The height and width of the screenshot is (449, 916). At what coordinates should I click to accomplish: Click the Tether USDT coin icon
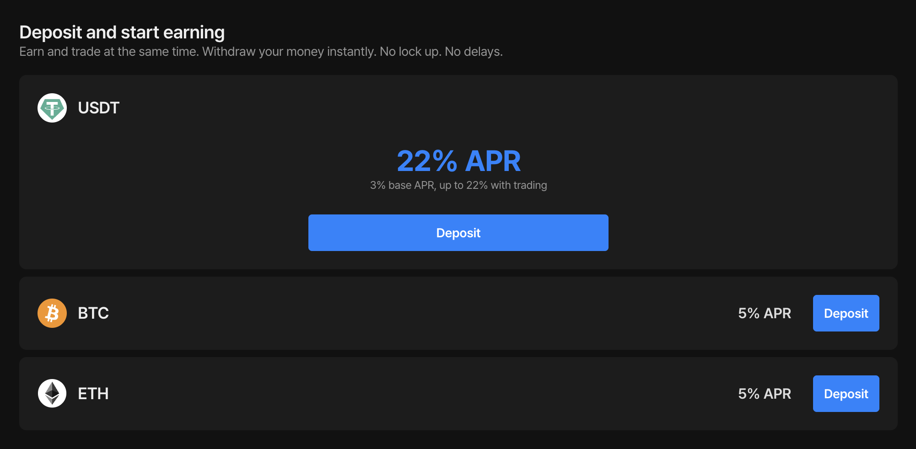52,108
